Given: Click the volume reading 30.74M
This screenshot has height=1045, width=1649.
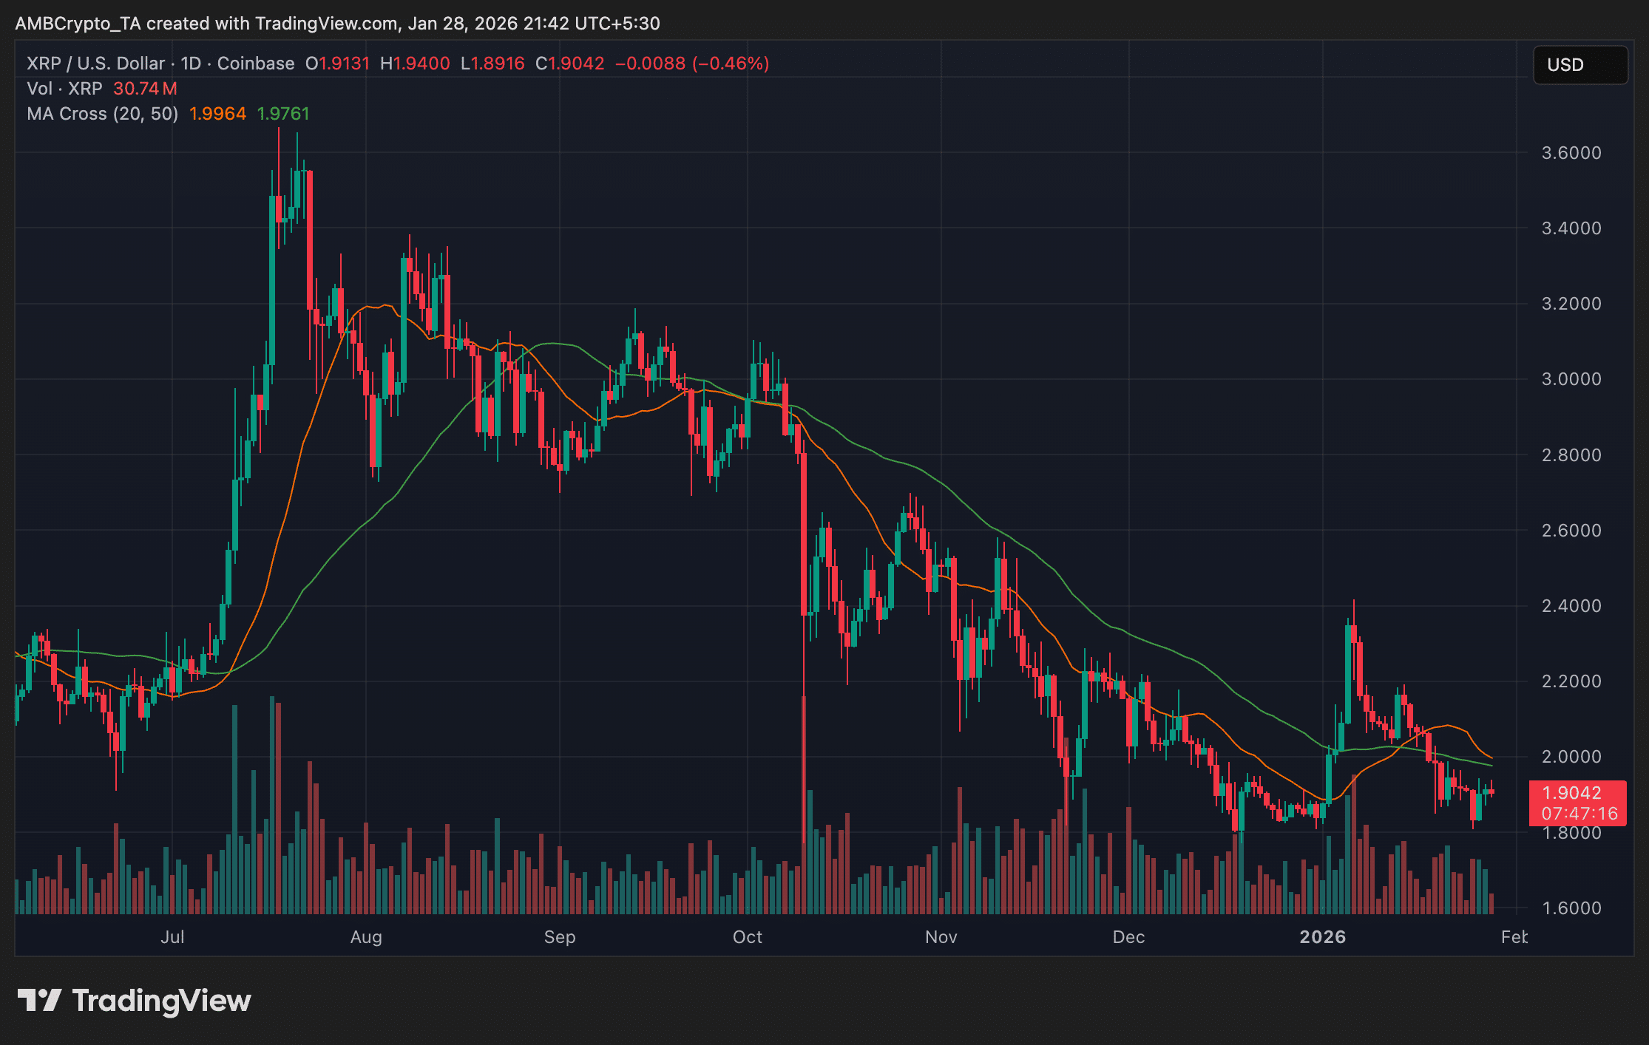Looking at the screenshot, I should (143, 89).
